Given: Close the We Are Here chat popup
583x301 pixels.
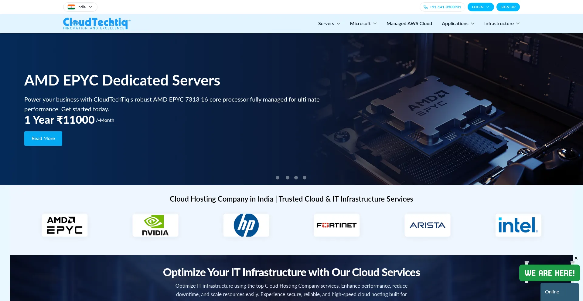Looking at the screenshot, I should pos(576,258).
